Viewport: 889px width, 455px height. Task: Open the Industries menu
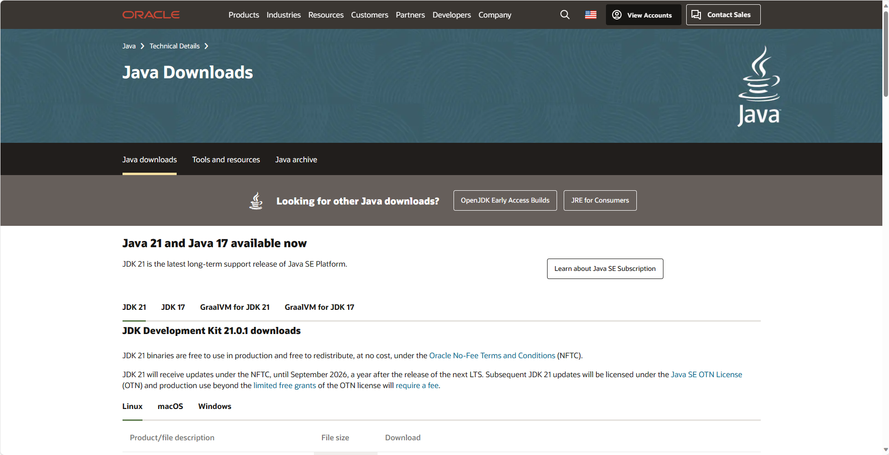[284, 15]
